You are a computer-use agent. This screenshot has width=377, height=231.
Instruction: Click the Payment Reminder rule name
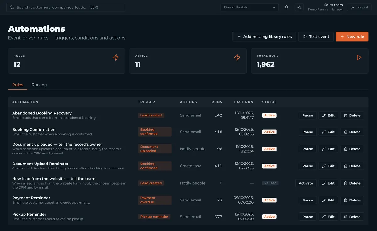point(31,198)
